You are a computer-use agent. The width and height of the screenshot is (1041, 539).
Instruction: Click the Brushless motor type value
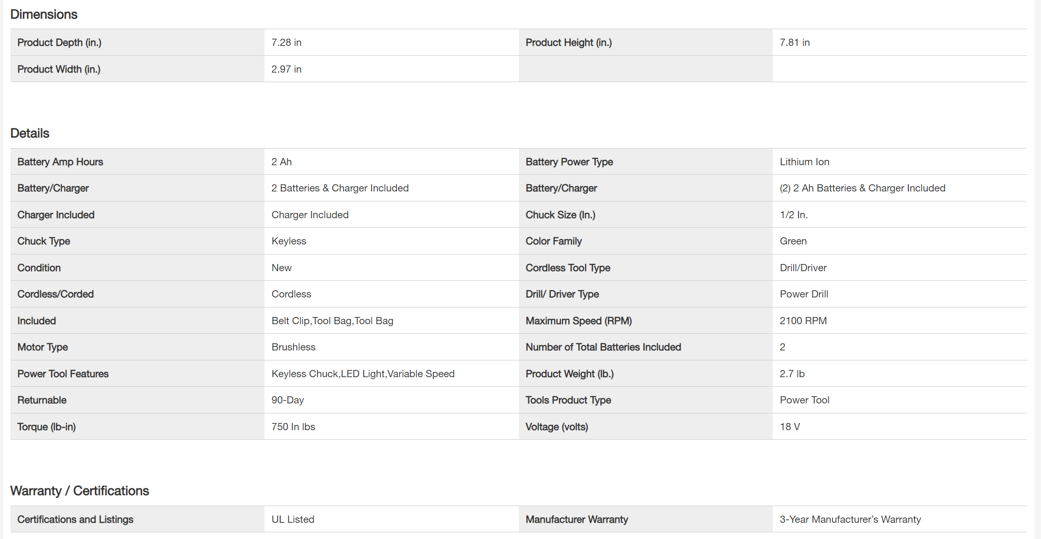coord(294,347)
